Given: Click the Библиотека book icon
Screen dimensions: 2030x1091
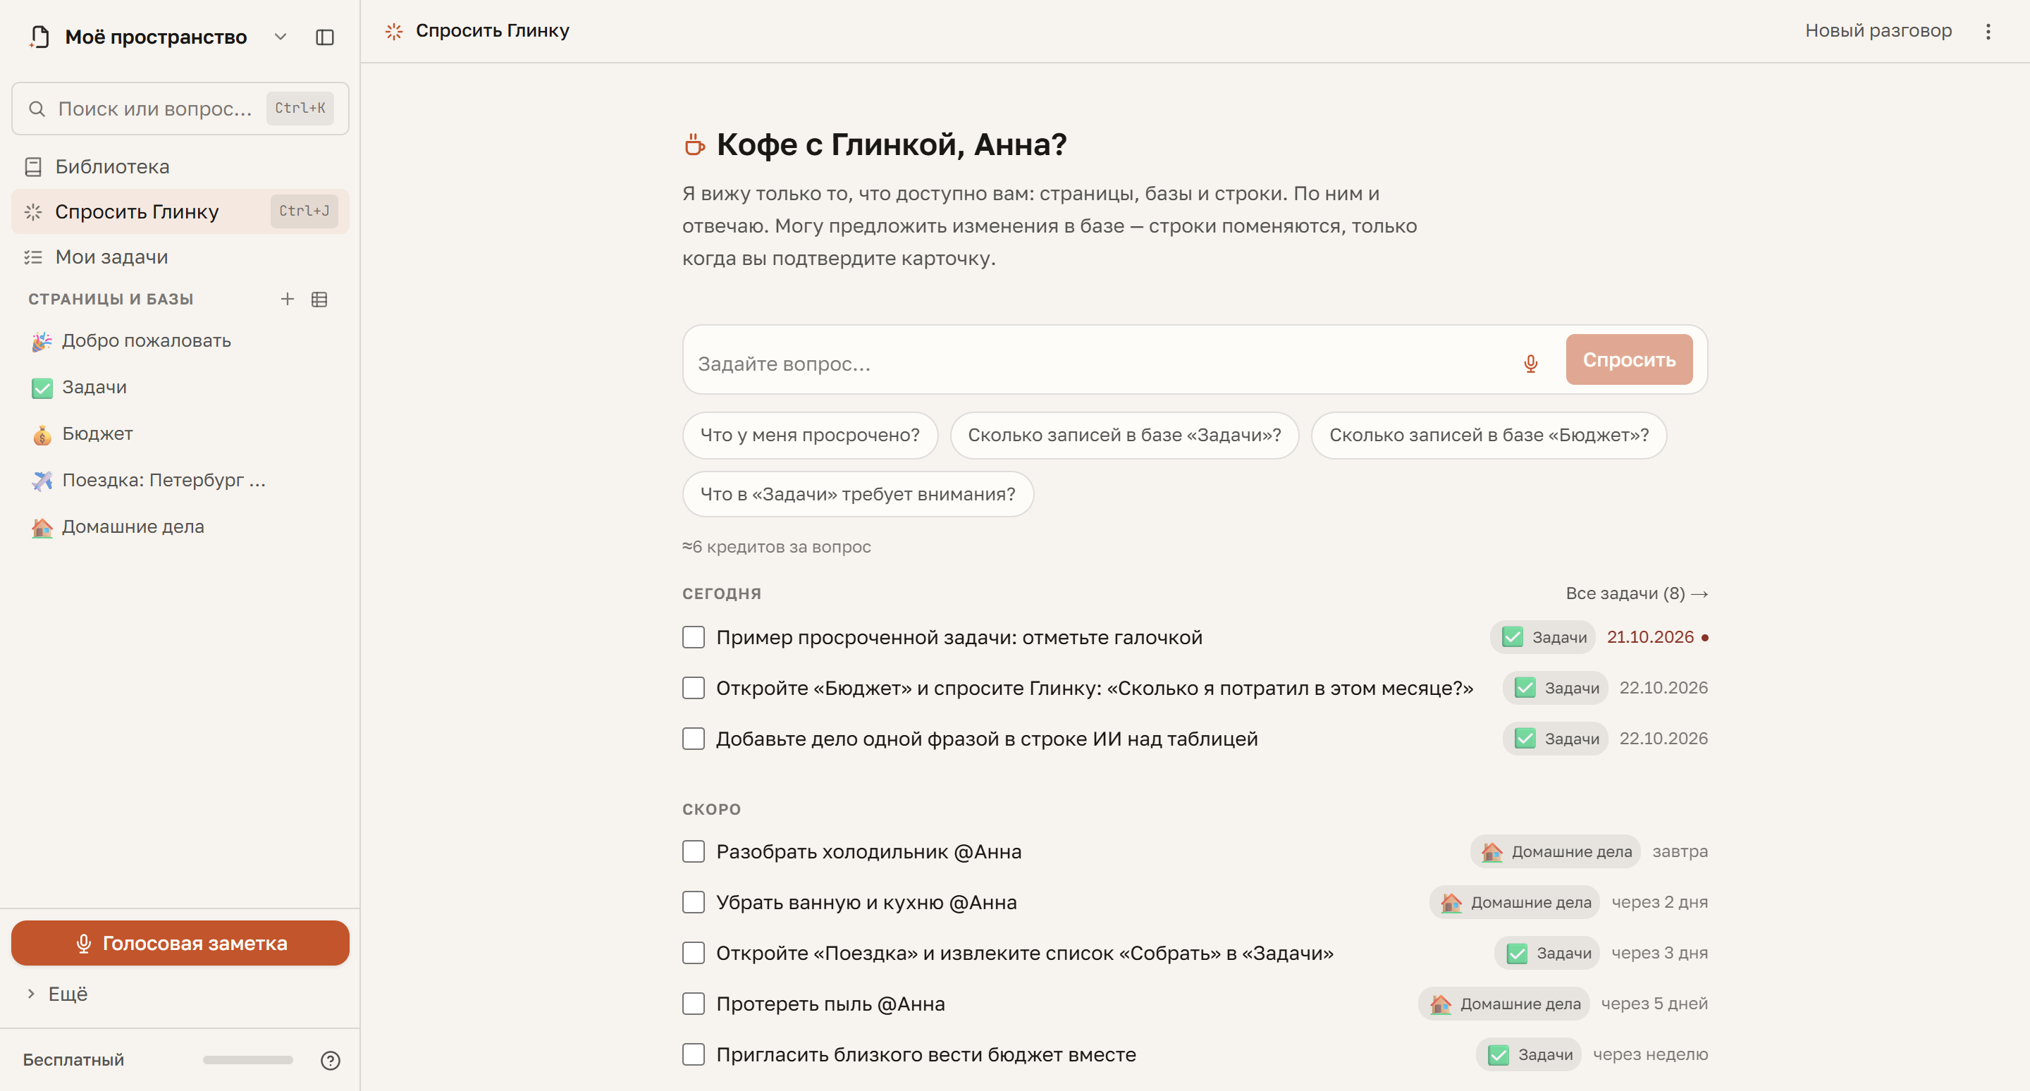Looking at the screenshot, I should point(33,167).
